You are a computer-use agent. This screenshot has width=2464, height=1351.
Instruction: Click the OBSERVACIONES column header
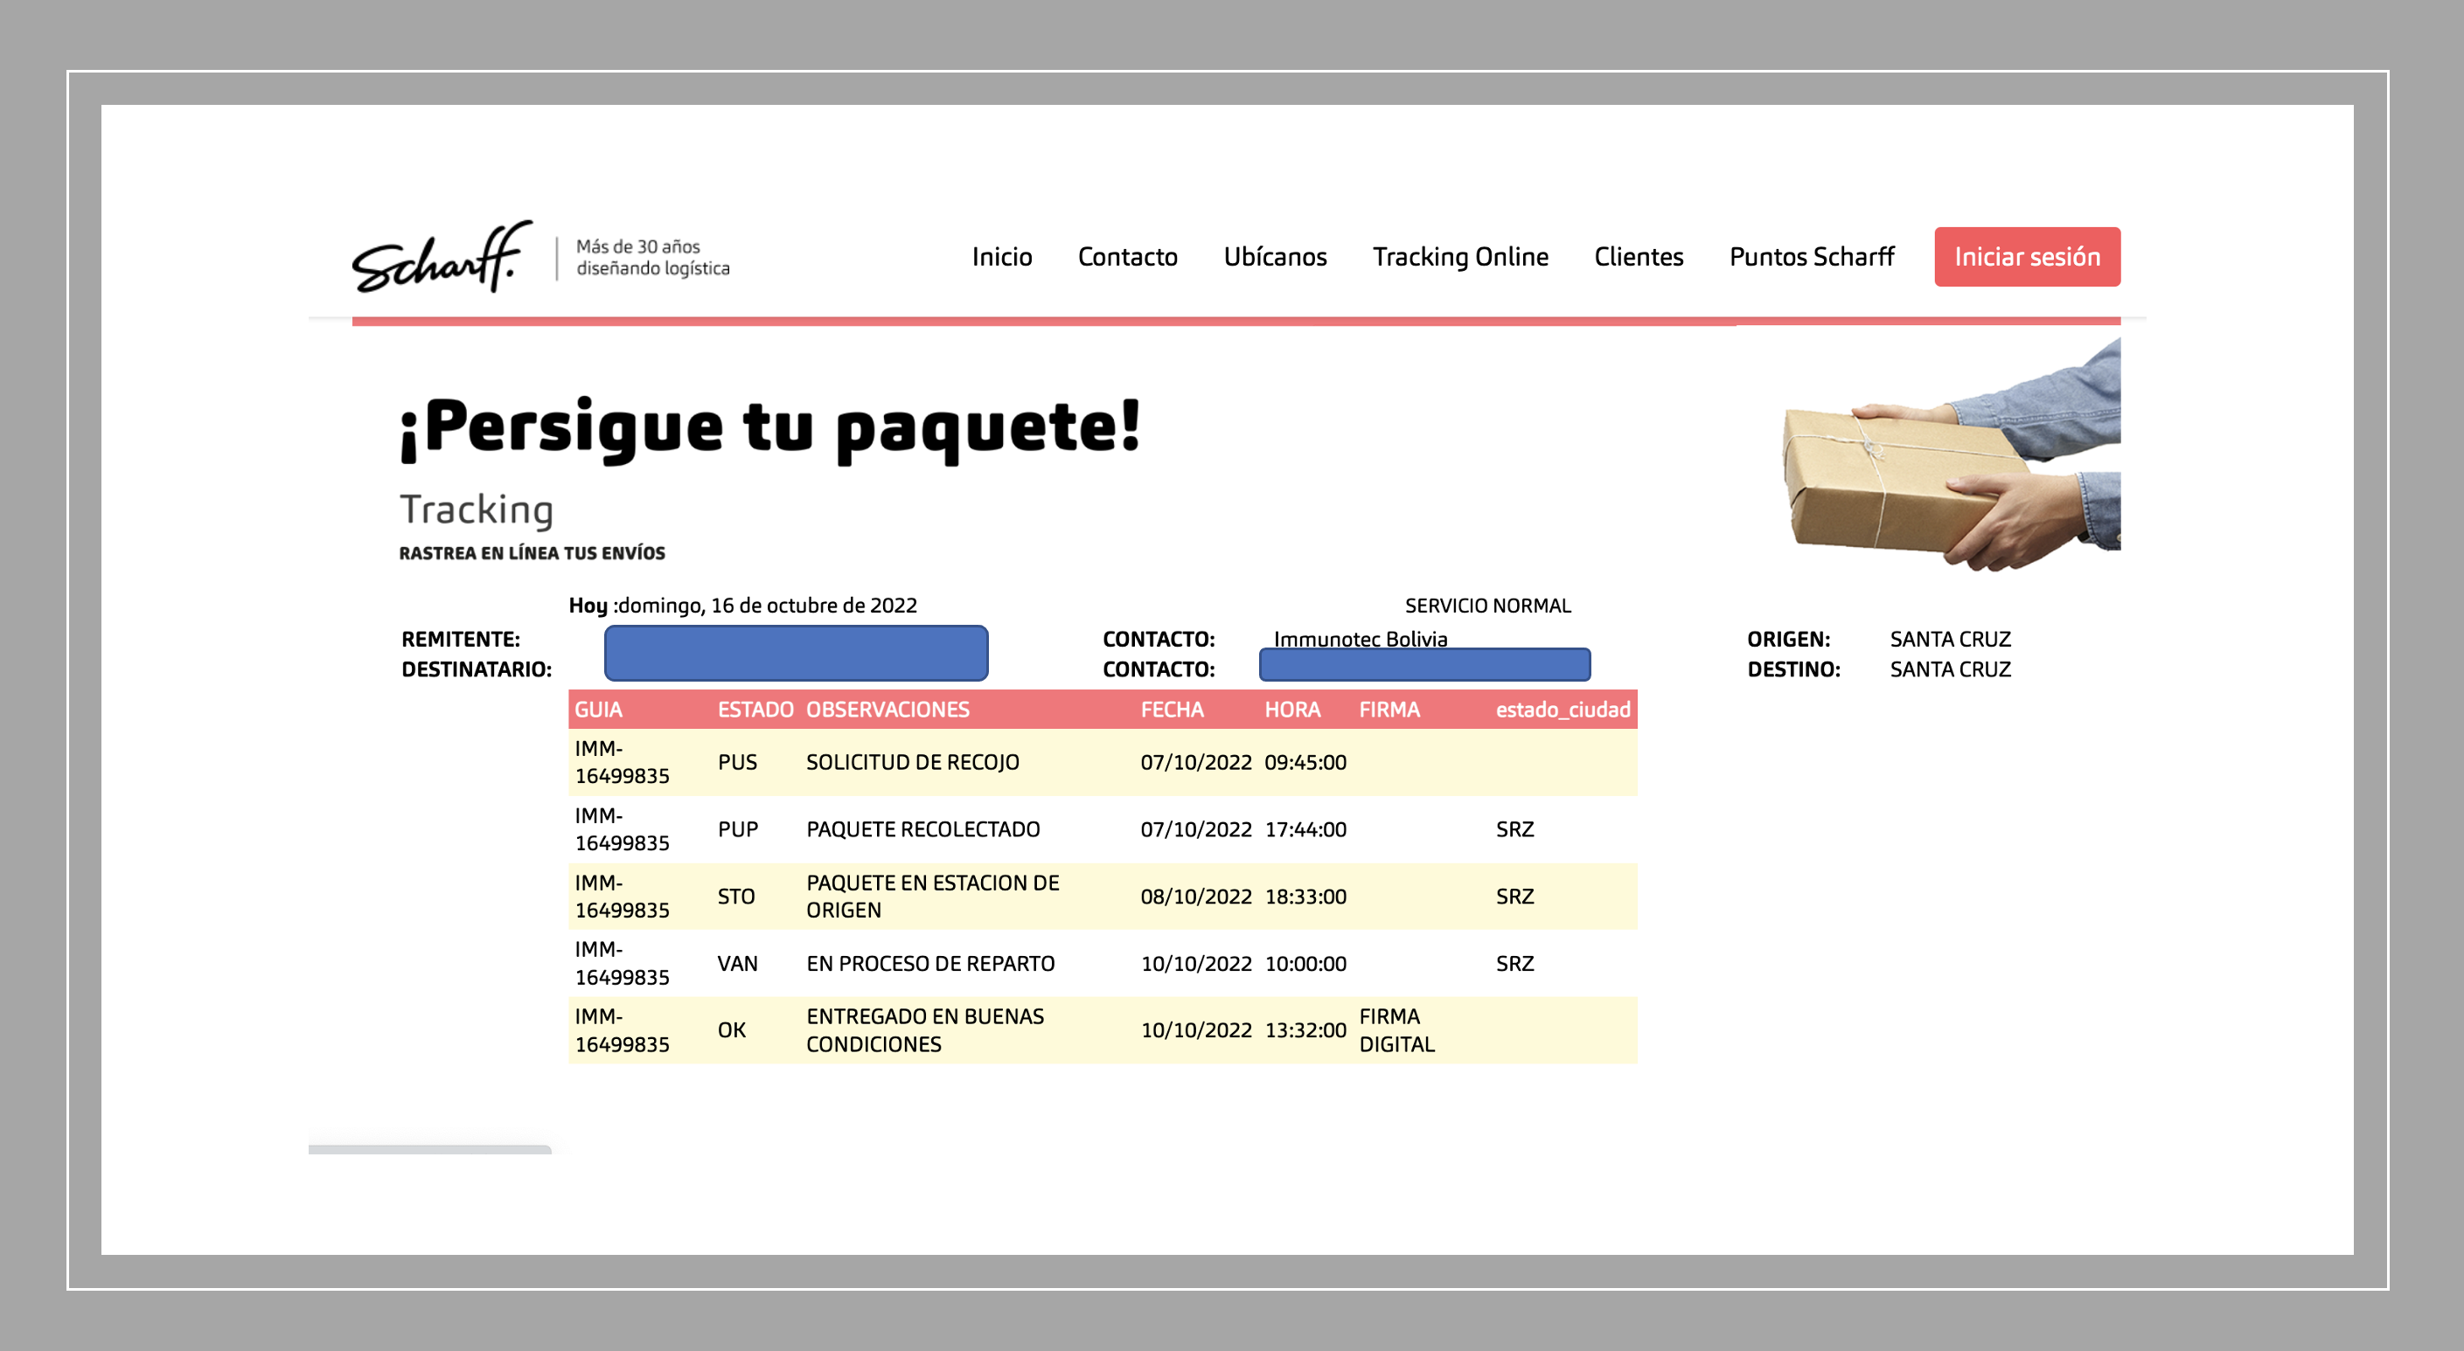click(x=887, y=710)
